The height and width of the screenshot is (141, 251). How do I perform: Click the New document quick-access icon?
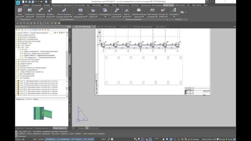[x=23, y=2]
